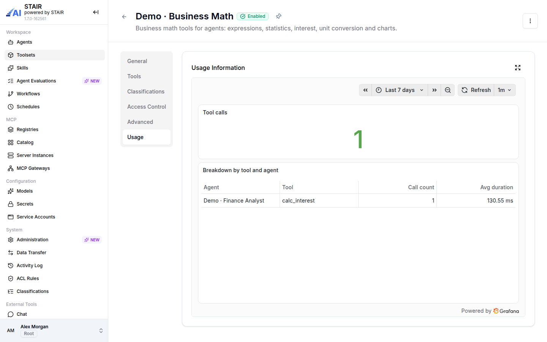Open Data Transfer page
This screenshot has width=547, height=342.
55,253
